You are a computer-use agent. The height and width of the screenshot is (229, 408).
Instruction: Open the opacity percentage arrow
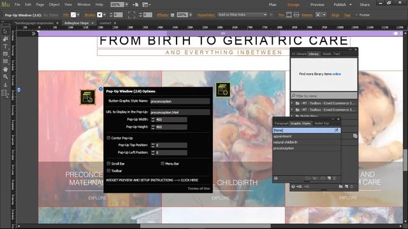[x=191, y=15]
